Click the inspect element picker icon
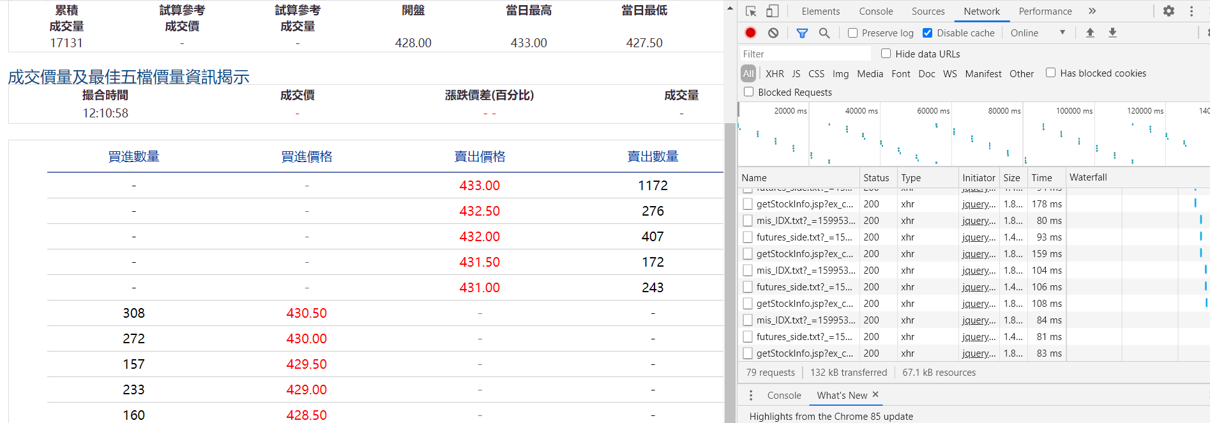The width and height of the screenshot is (1210, 423). [x=751, y=11]
